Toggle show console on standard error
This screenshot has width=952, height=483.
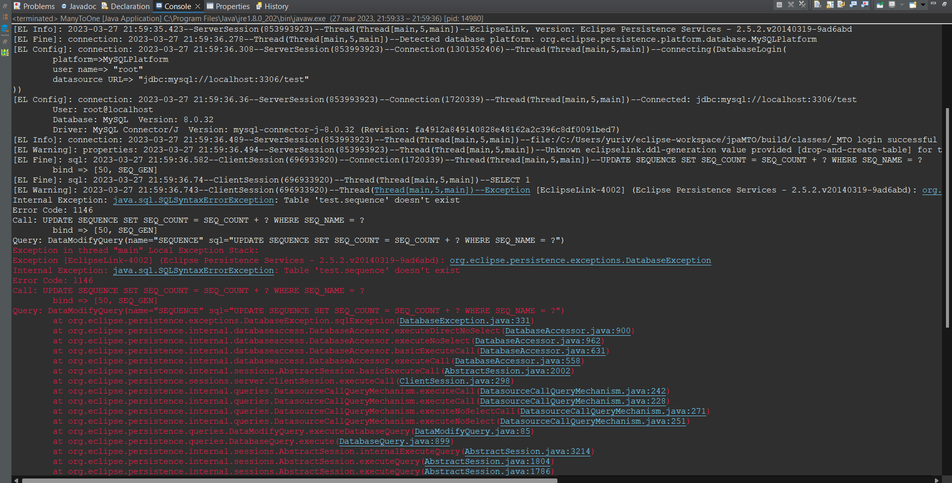point(865,5)
